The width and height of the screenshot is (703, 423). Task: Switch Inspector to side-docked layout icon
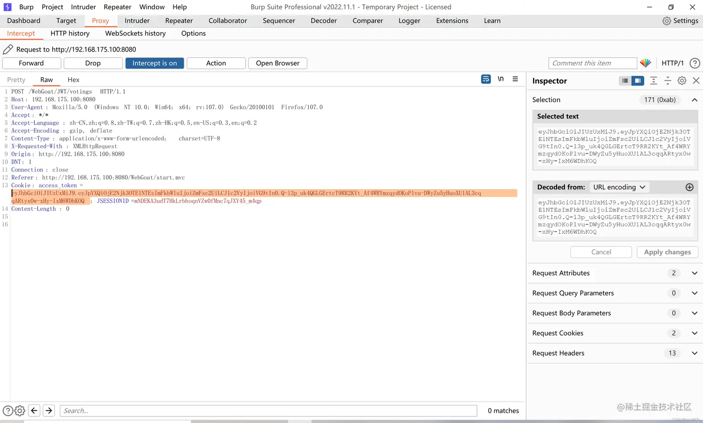(637, 81)
